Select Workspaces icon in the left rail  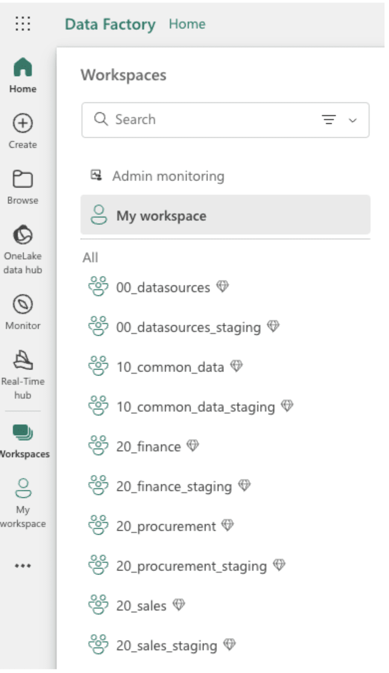coord(23,433)
